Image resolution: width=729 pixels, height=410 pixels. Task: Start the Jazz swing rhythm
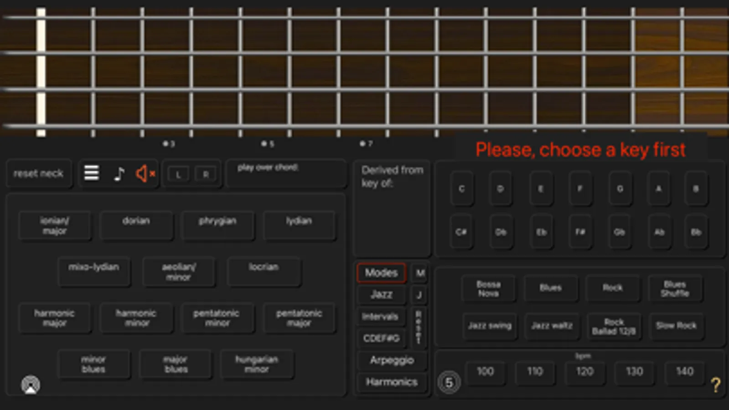[x=490, y=326]
